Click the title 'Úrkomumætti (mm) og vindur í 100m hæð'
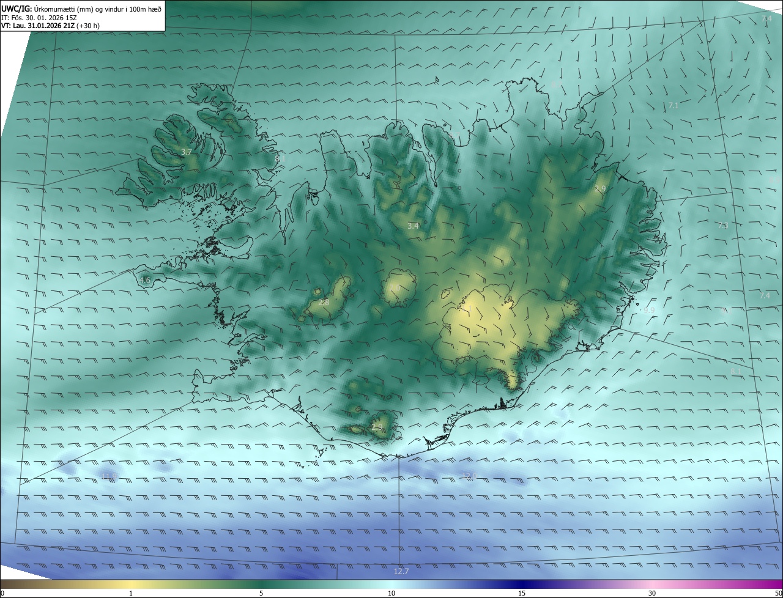 [x=97, y=9]
